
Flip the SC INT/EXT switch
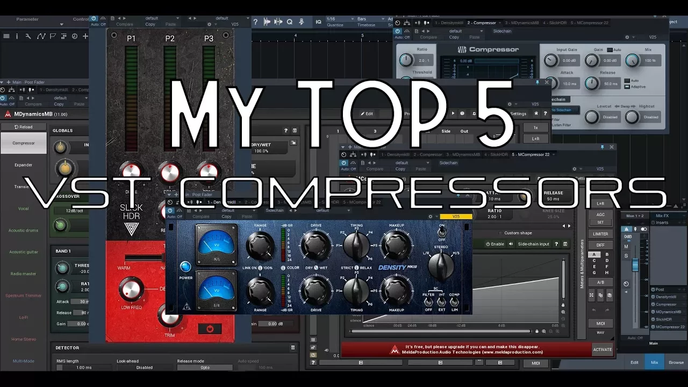pyautogui.click(x=442, y=302)
